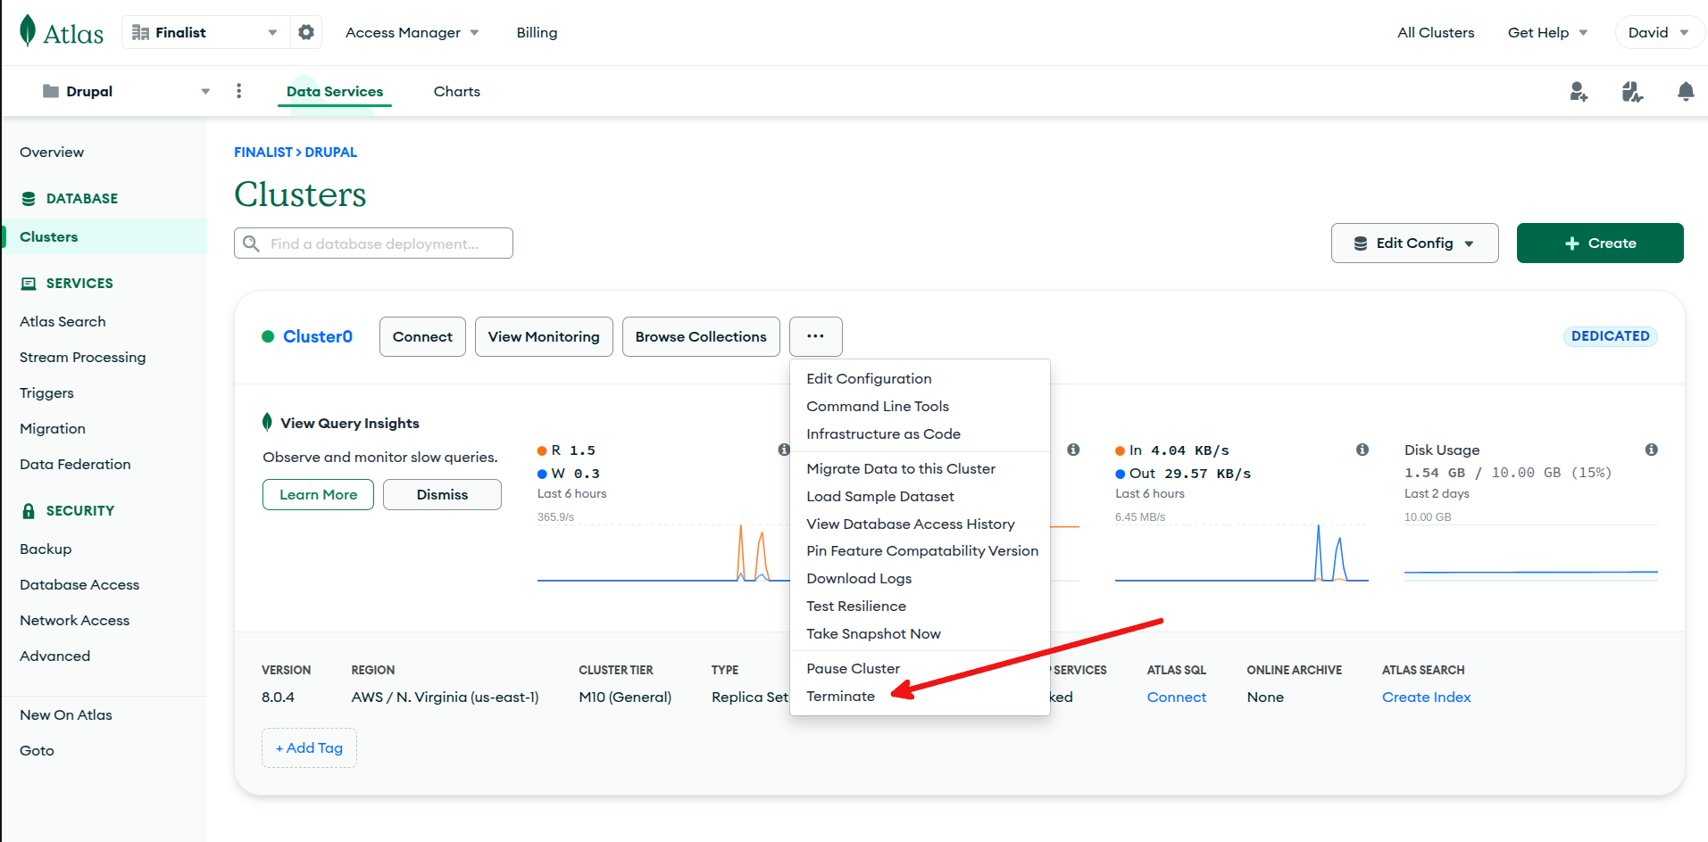1708x842 pixels.
Task: Click the DEDICATED badge
Action: pos(1610,336)
